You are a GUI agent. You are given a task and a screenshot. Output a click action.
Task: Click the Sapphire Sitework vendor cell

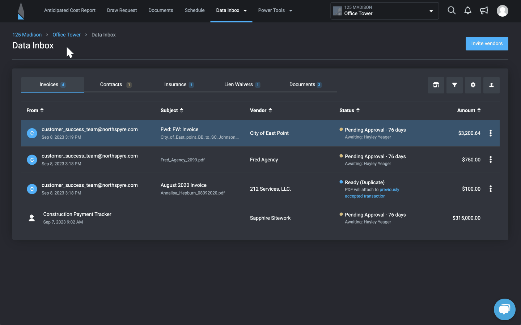click(x=270, y=218)
